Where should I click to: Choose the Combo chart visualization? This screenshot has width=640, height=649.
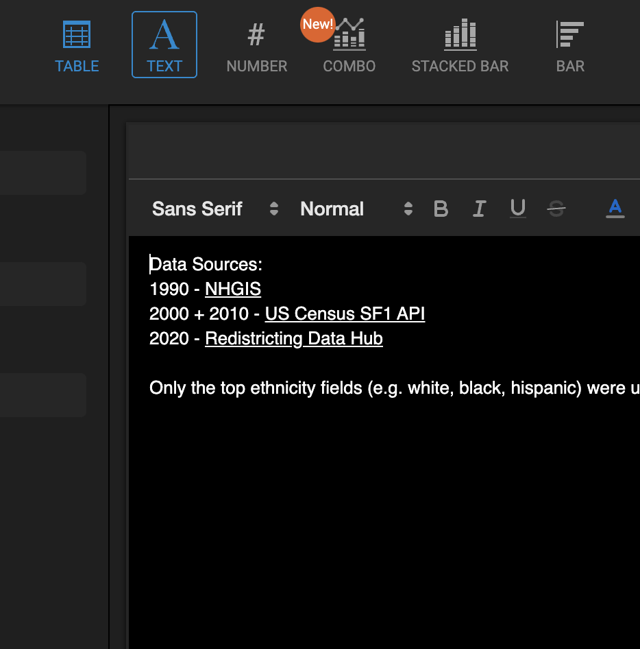349,45
